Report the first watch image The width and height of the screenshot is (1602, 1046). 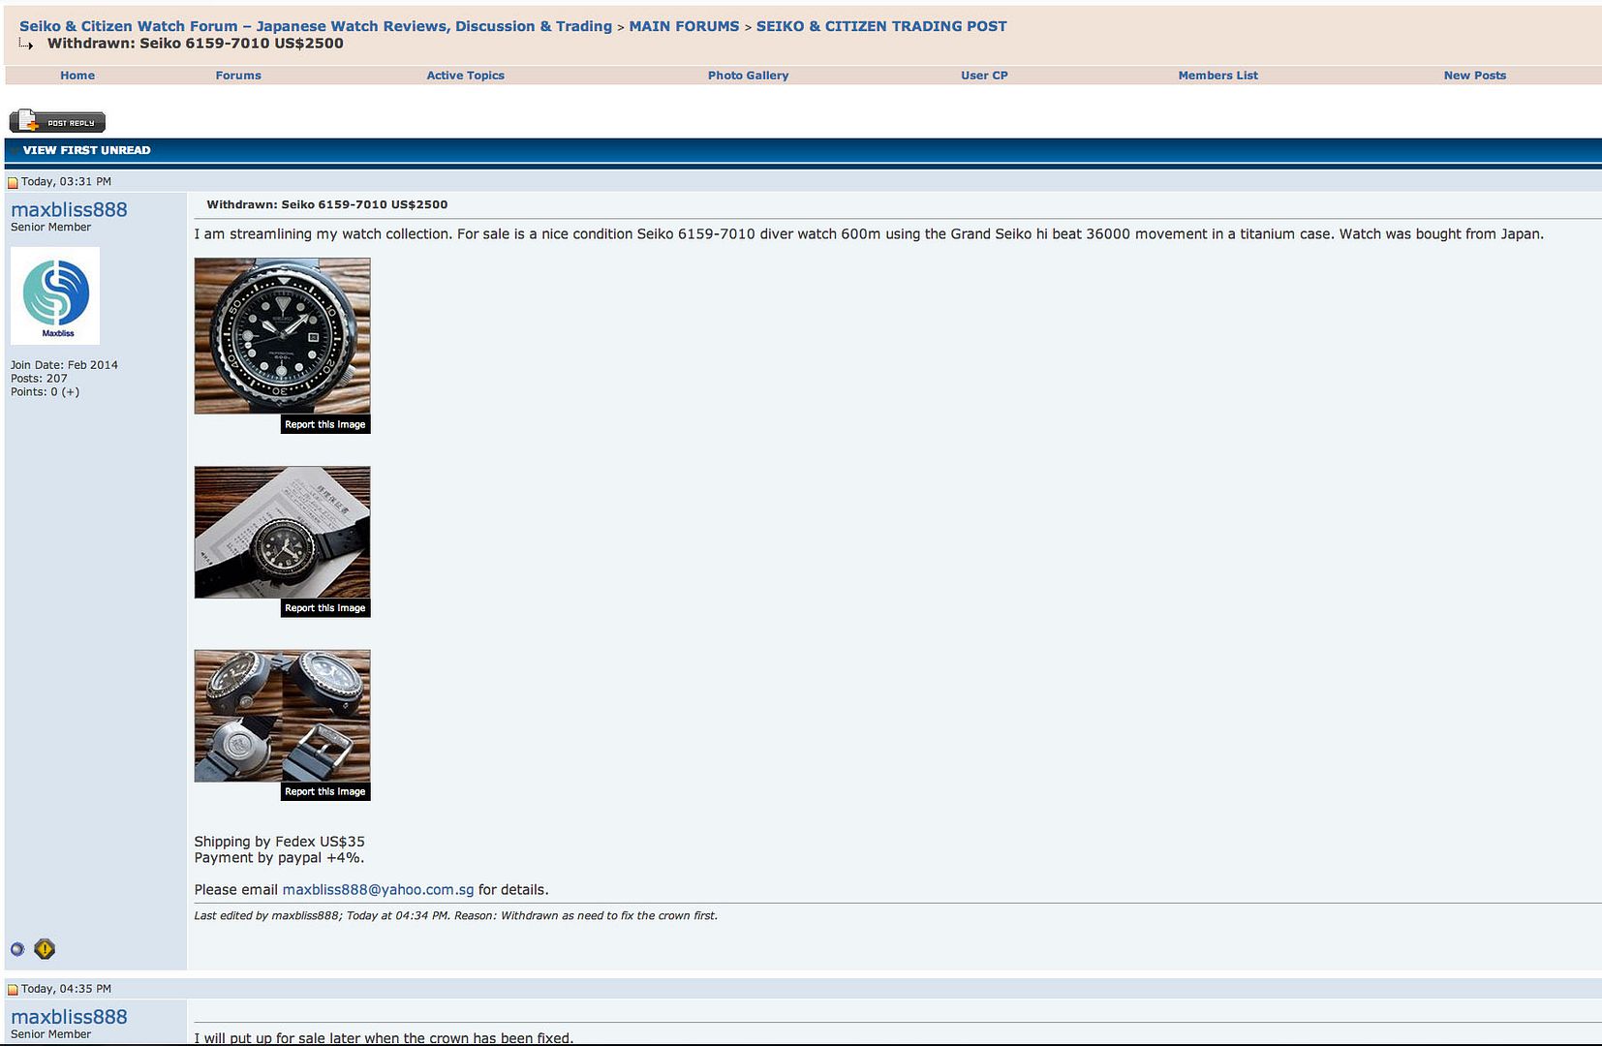[325, 424]
